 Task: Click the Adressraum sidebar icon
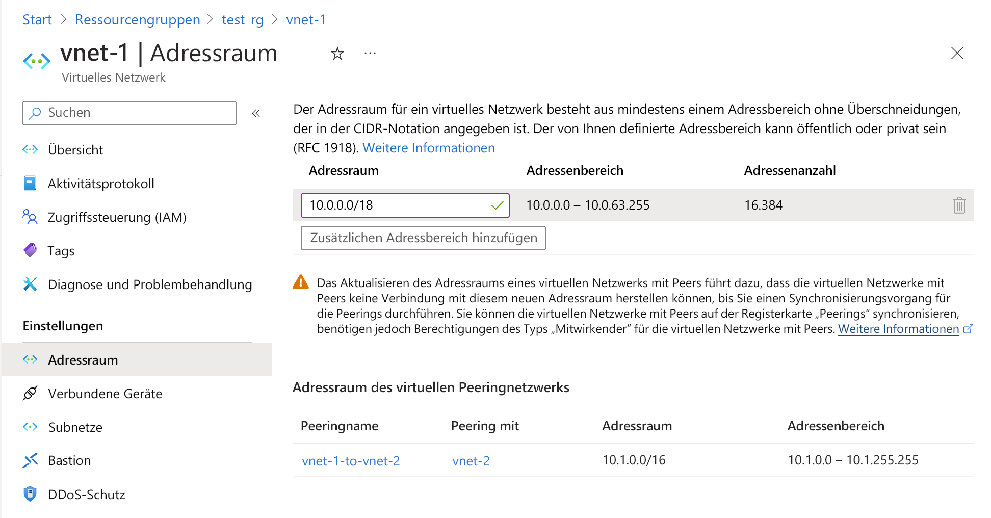click(x=30, y=359)
